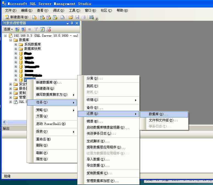Click the New Query (新建查询) toolbar button

point(16,17)
